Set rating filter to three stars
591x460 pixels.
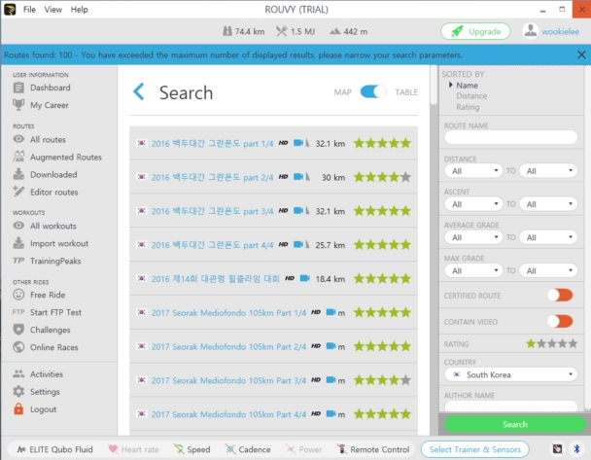click(552, 343)
